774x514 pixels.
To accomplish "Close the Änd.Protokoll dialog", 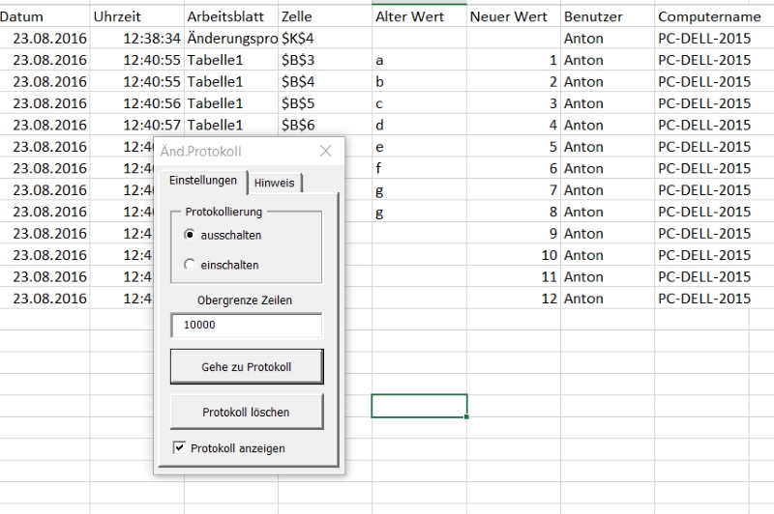I will click(326, 151).
